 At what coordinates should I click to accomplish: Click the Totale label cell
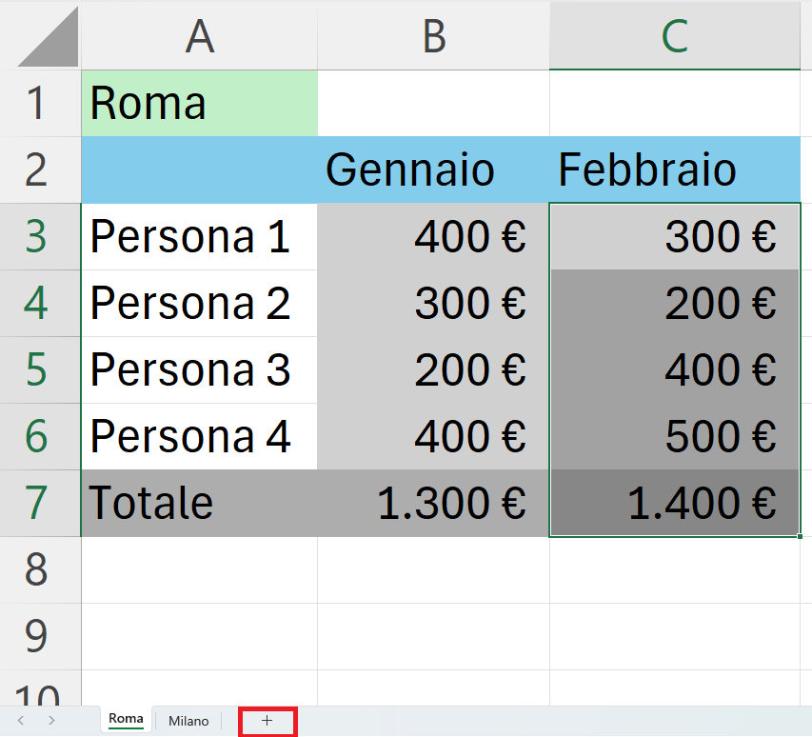click(x=199, y=503)
